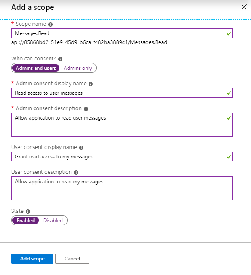This screenshot has width=251, height=275.
Task: Set the scope state to Enabled
Action: [26, 221]
